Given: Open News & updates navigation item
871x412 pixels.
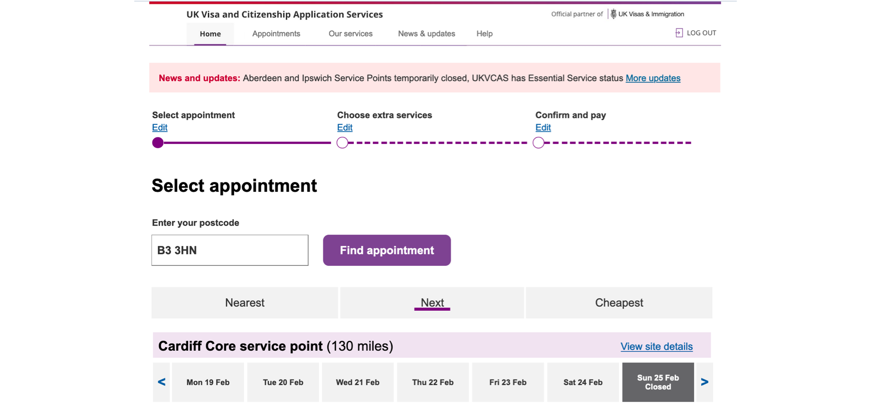Looking at the screenshot, I should pos(426,34).
